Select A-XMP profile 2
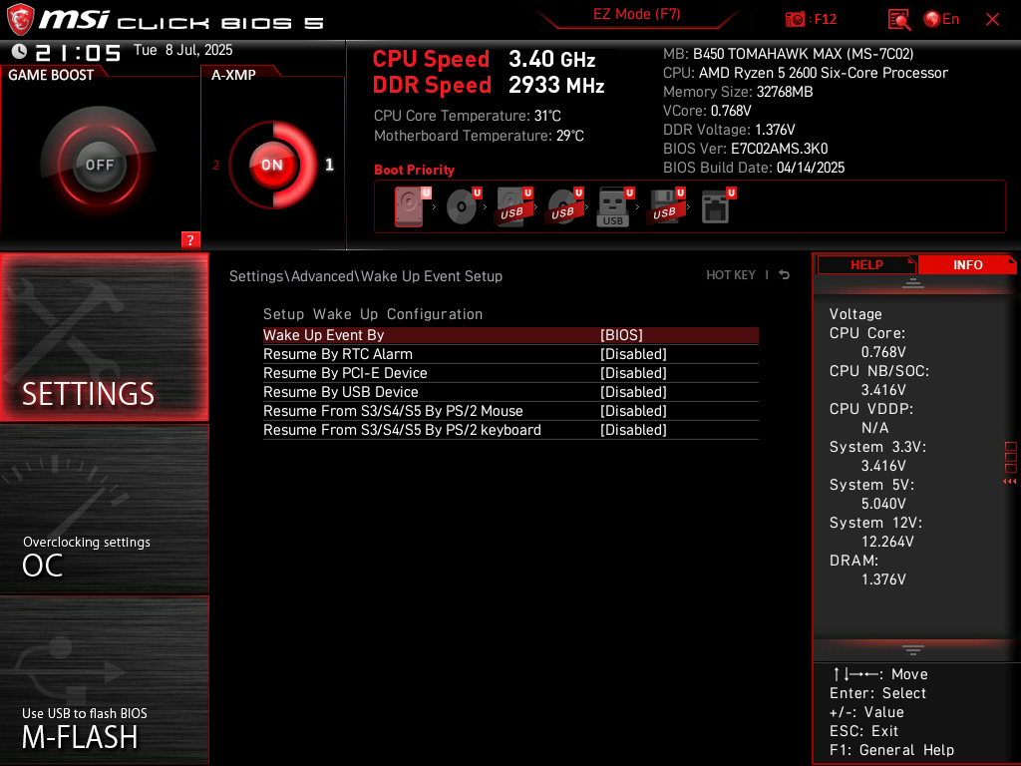This screenshot has width=1021, height=766. pyautogui.click(x=216, y=165)
